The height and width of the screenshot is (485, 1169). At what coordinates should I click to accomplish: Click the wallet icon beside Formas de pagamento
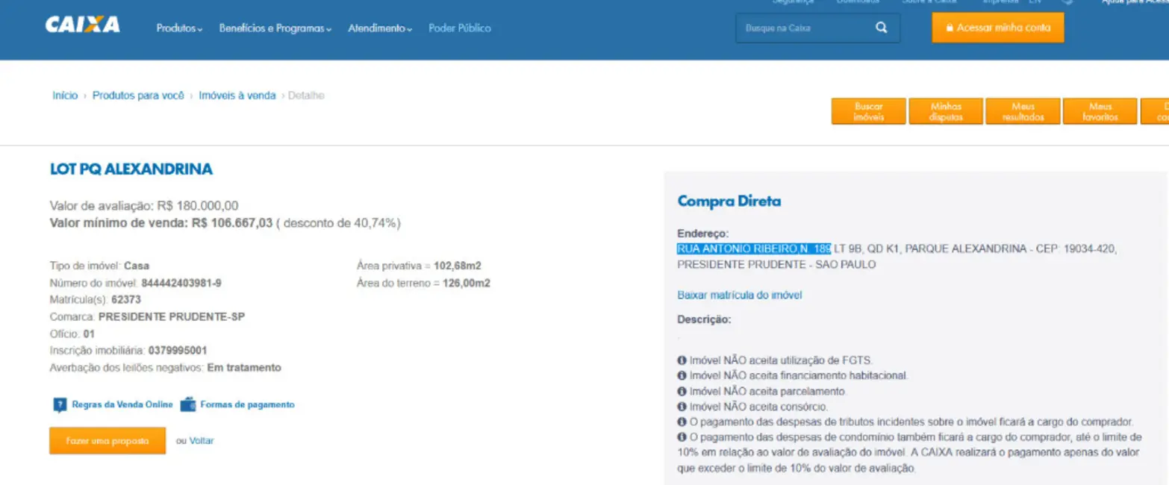tap(188, 404)
